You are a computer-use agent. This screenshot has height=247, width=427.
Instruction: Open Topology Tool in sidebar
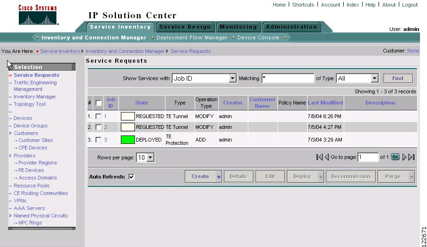(30, 104)
